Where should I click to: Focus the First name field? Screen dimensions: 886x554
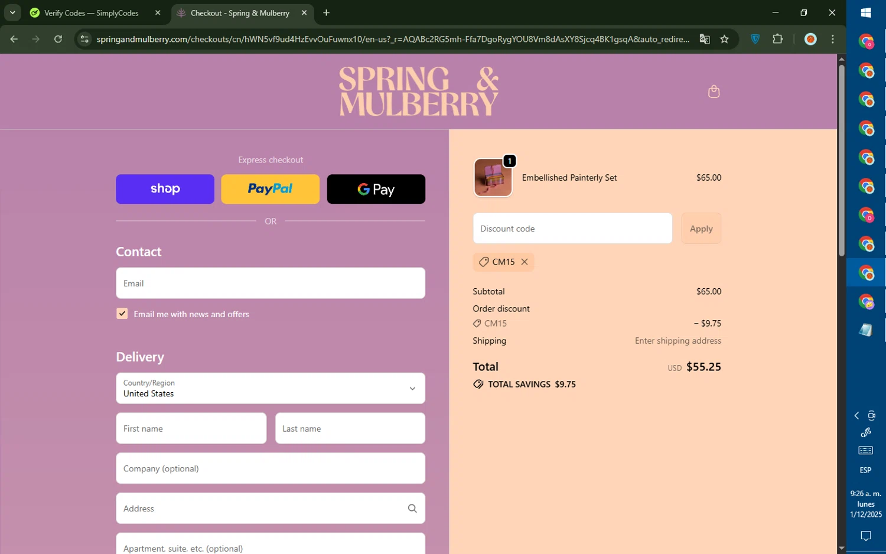point(191,428)
